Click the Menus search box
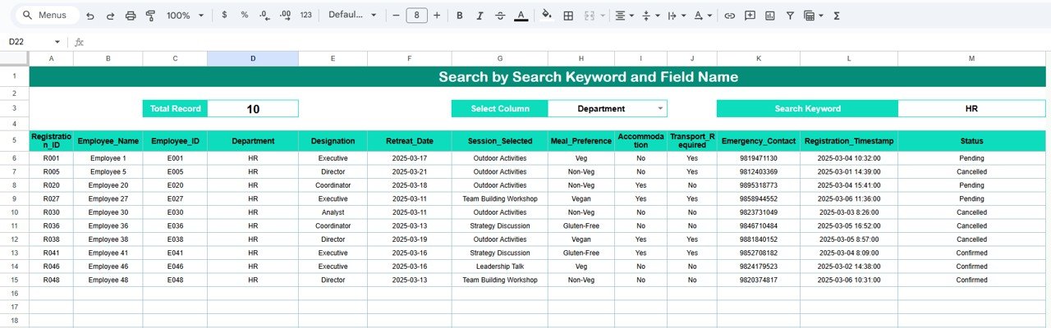The image size is (1051, 328). [48, 16]
